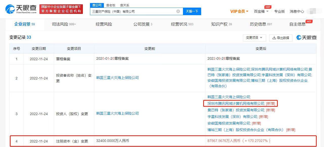Click the HOT badge above 百宝箱
This screenshot has height=147, width=324.
click(x=267, y=7)
